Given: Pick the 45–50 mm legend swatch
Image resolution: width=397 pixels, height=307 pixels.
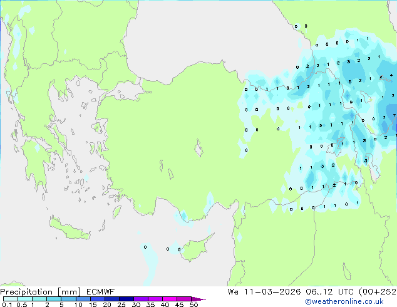Looking at the screenshot, I should pos(184,299).
